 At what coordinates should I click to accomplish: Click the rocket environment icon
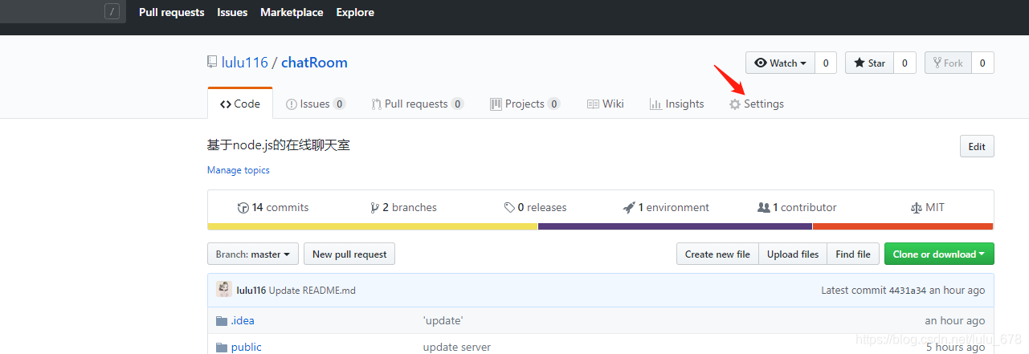tap(629, 207)
